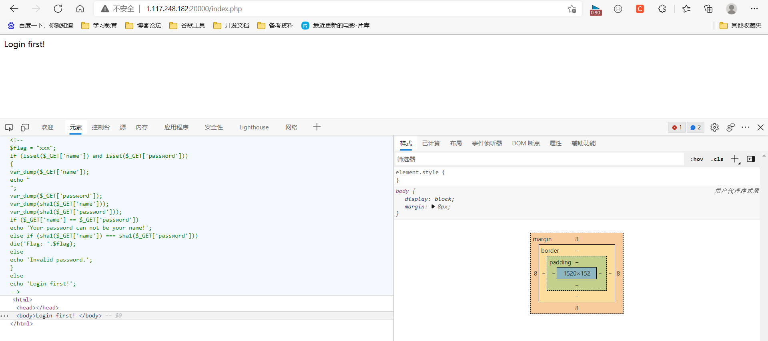Open DevTools customize menu (three dots)
The image size is (768, 341).
tap(746, 127)
